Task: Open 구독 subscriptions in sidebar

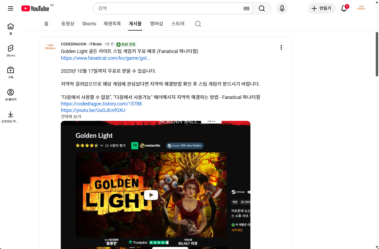Action: point(11,73)
